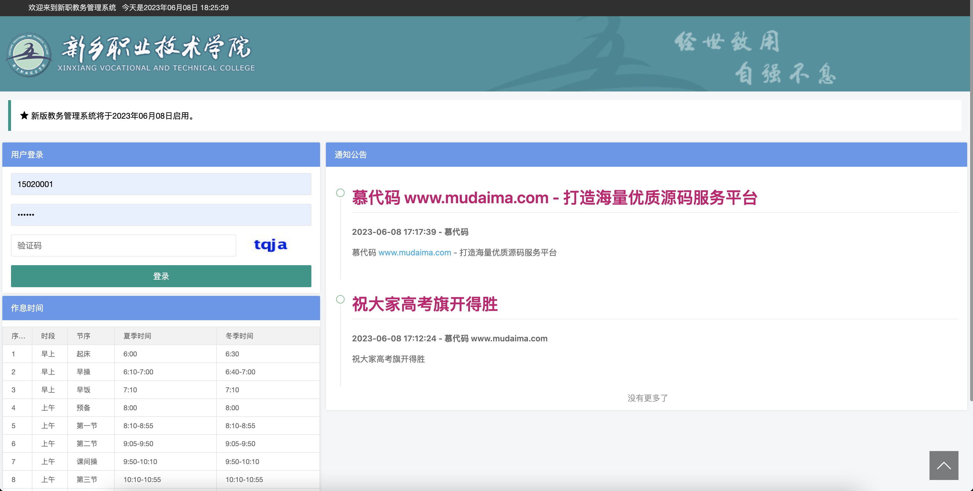Click the star icon in announcement banner
This screenshot has height=491, width=973.
pos(24,116)
